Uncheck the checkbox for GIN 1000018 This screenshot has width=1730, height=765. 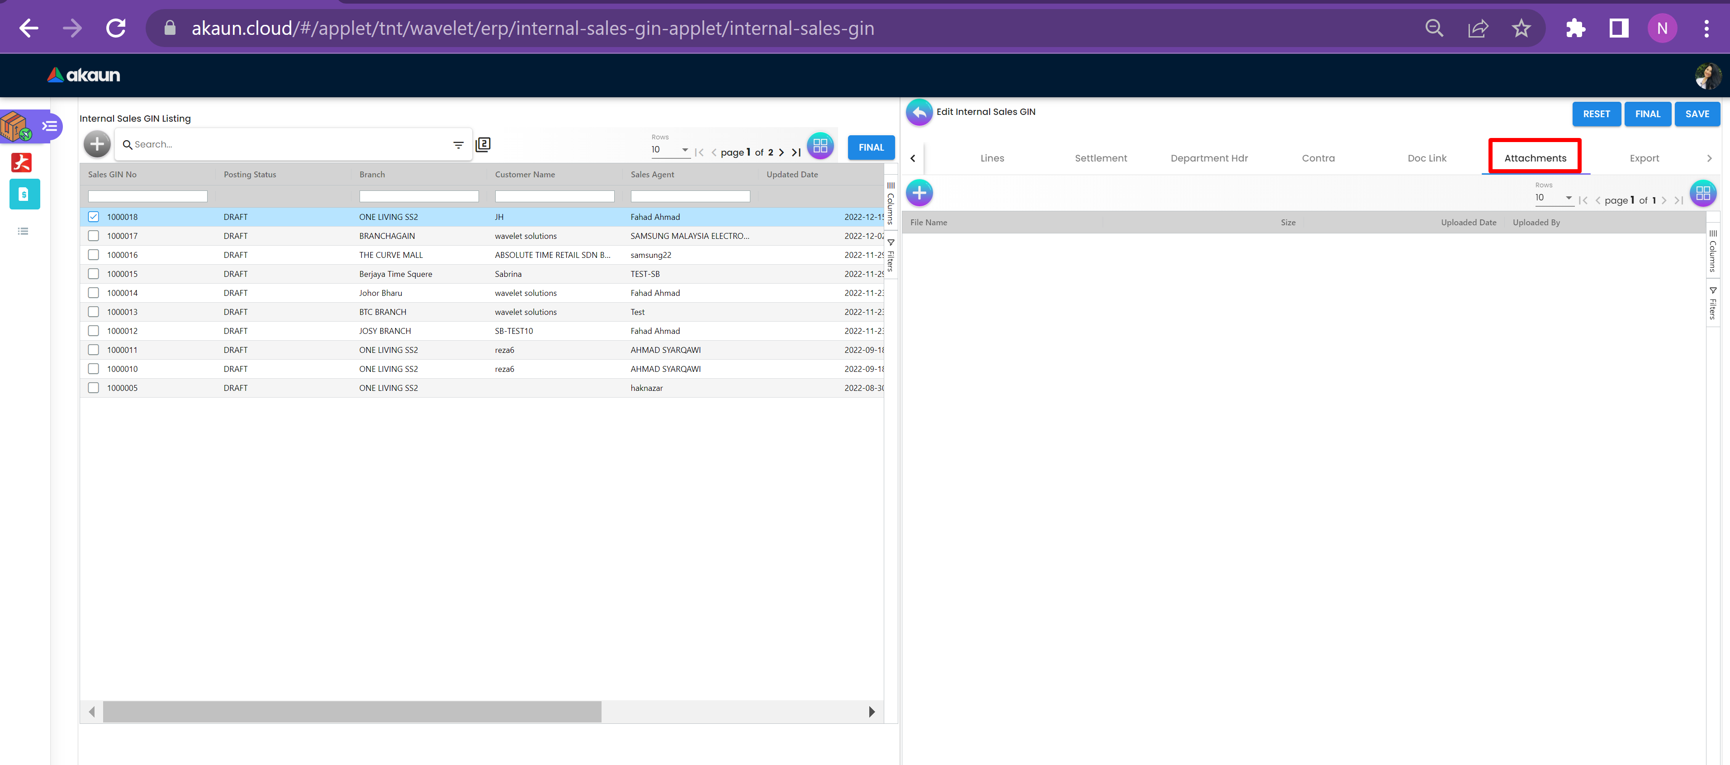93,217
